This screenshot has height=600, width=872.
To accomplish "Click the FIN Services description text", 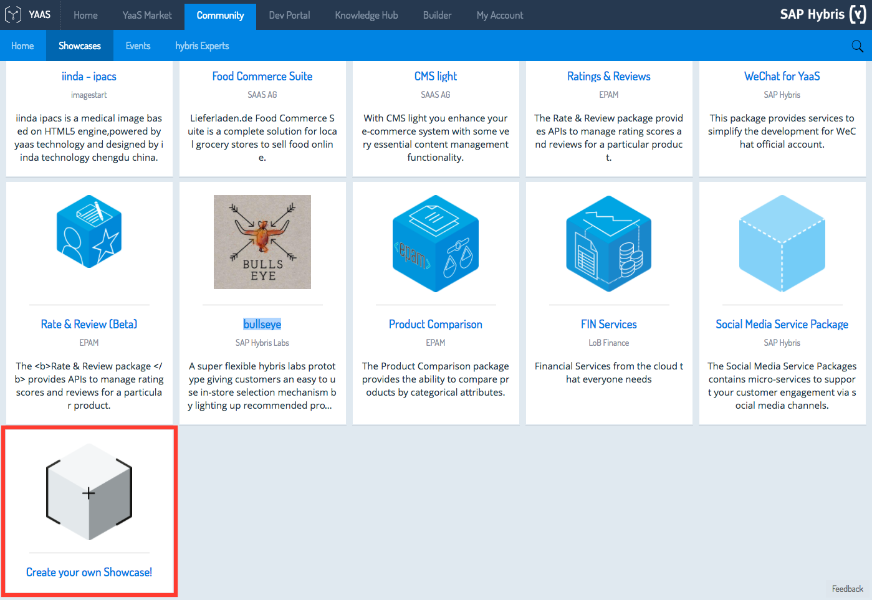I will tap(609, 373).
